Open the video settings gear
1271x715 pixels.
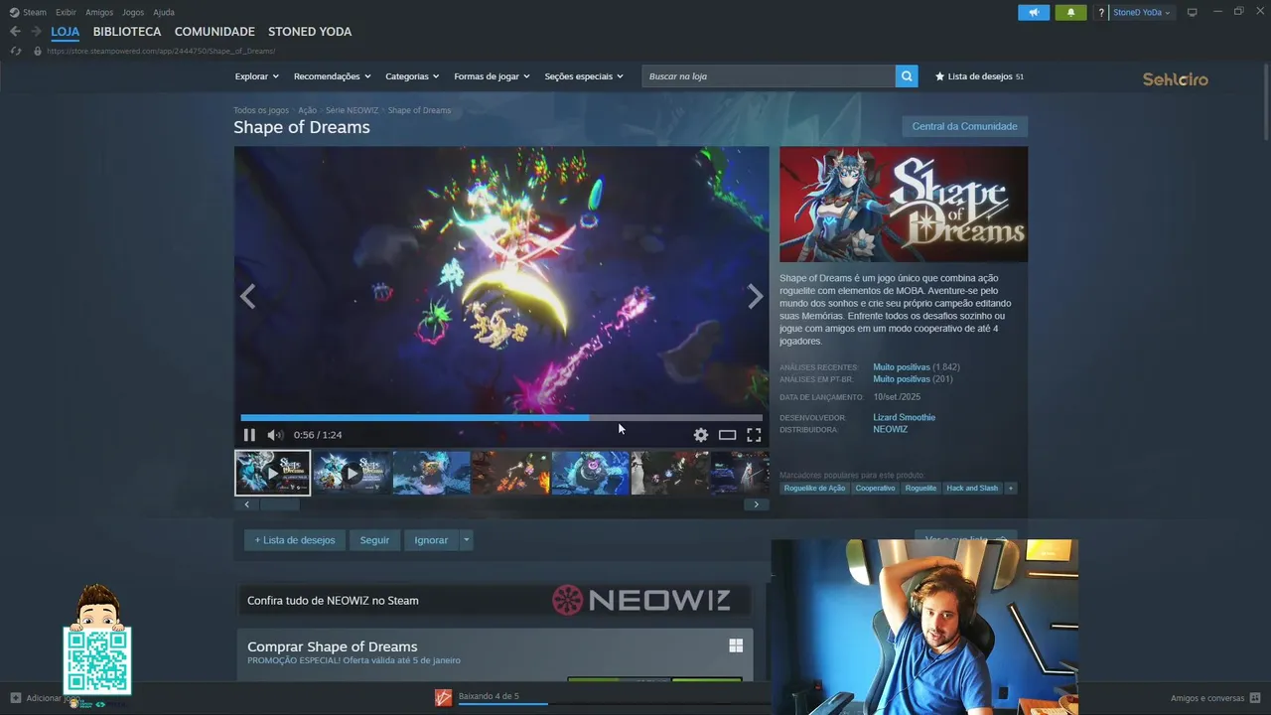pos(701,435)
